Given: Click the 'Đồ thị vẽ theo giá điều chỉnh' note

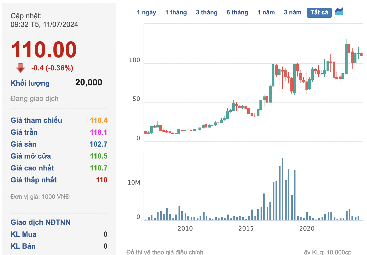Looking at the screenshot, I should pos(165,252).
